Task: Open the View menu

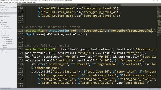Action: (13, 3)
